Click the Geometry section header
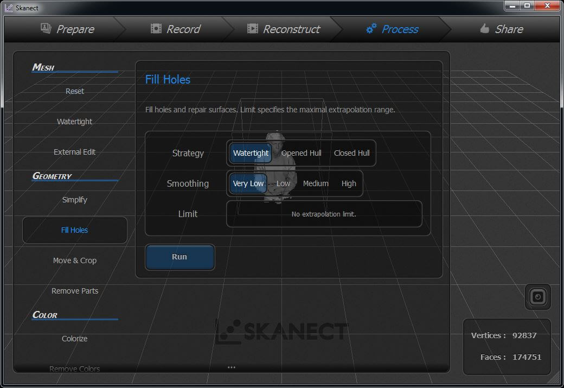 [52, 176]
